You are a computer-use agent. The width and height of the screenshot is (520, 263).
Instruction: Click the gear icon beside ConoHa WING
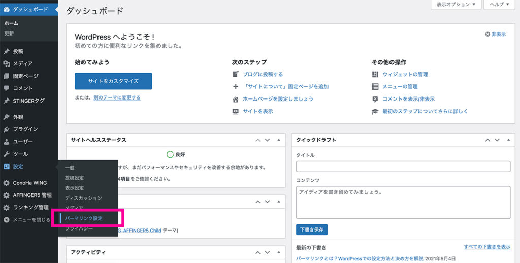point(6,183)
